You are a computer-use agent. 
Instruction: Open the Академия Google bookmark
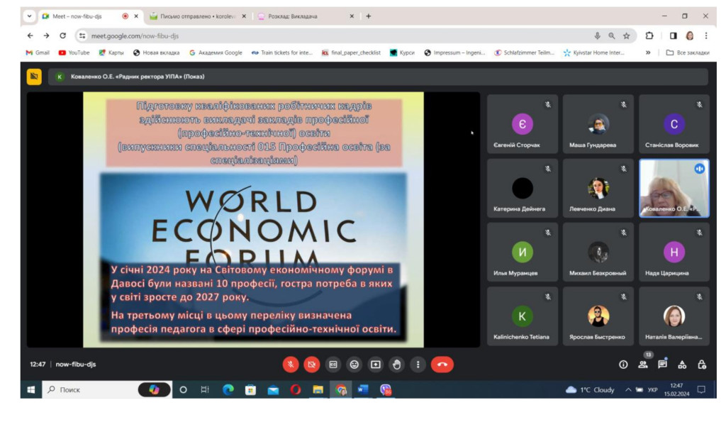click(216, 52)
